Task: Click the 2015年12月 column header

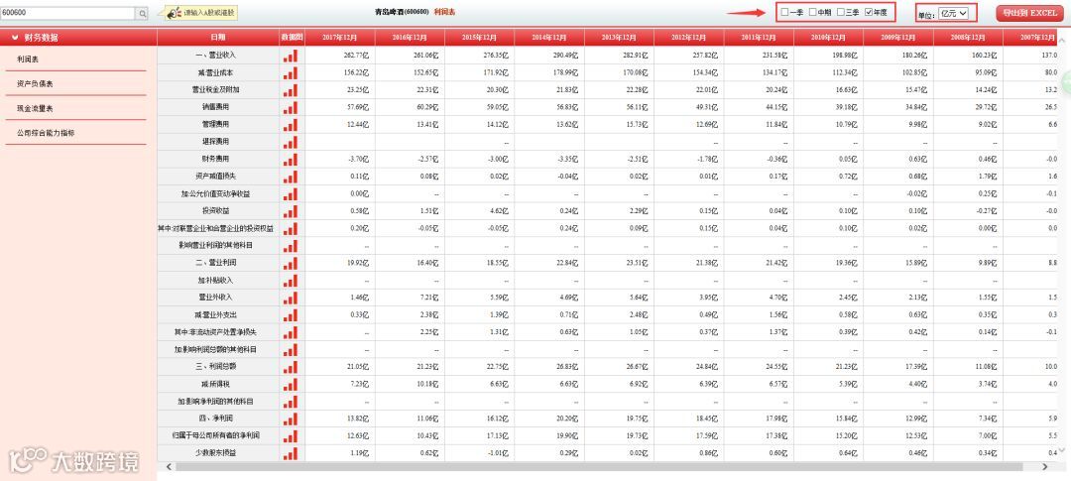Action: (x=480, y=38)
